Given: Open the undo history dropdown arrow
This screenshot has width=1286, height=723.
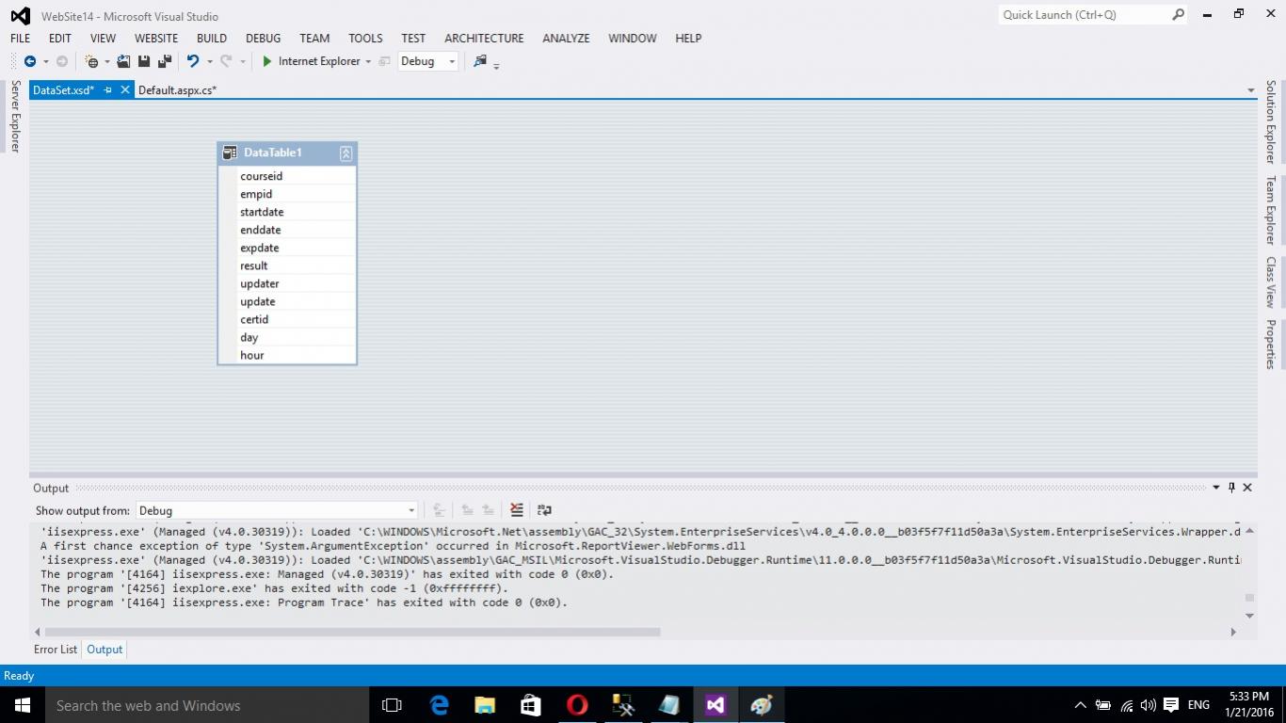Looking at the screenshot, I should tap(209, 62).
